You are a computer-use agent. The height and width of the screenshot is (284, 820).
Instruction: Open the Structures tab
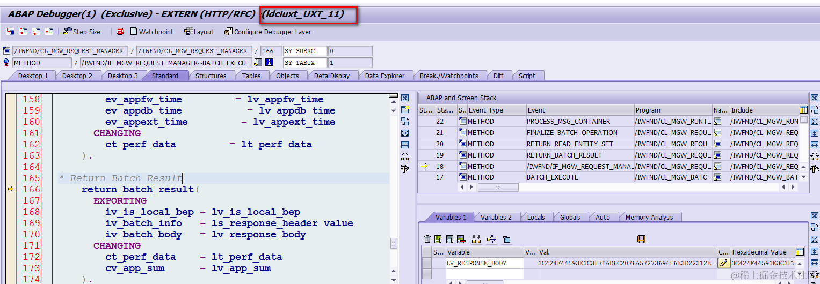click(211, 76)
